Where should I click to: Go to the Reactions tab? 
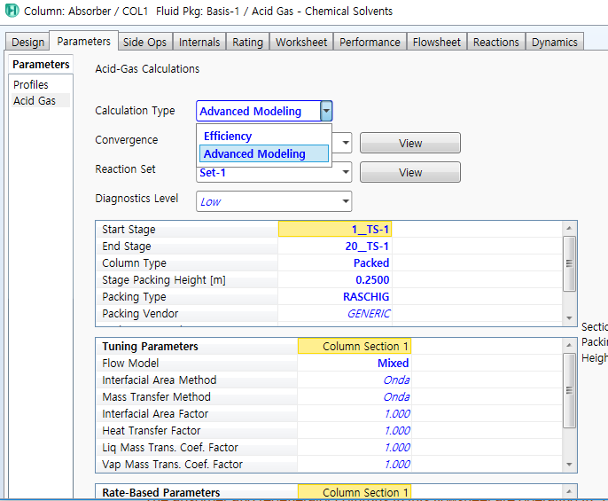tap(496, 42)
